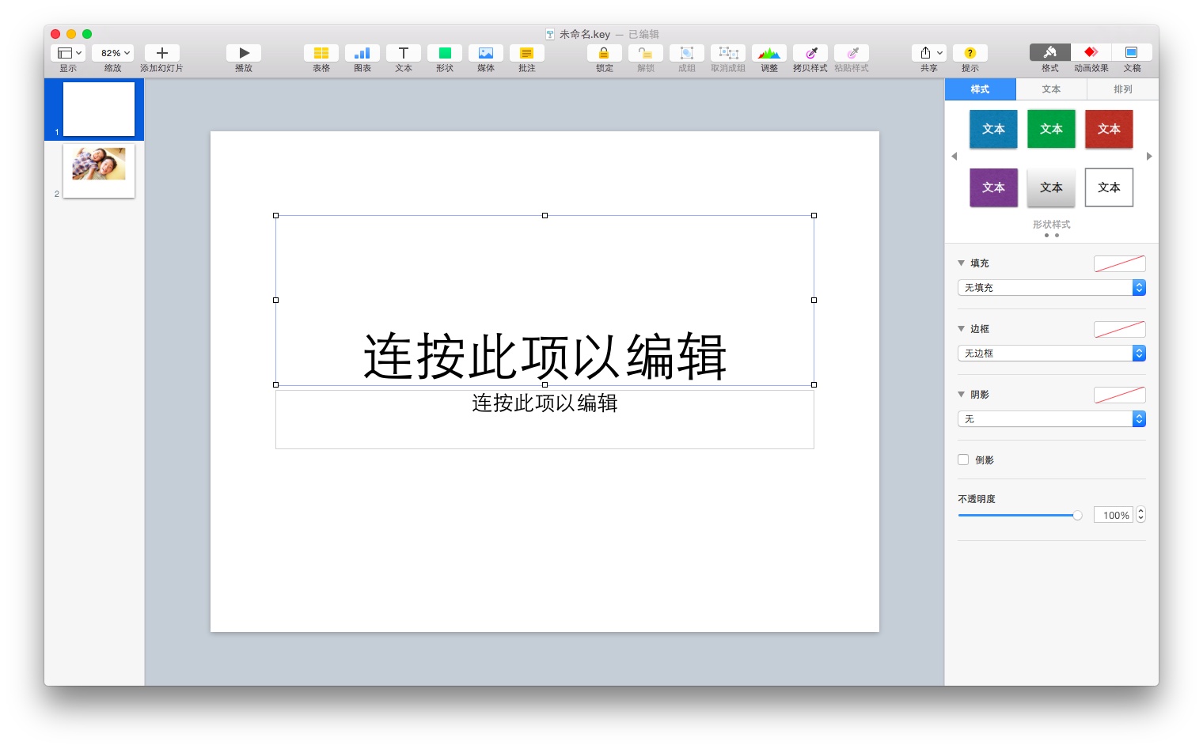Add a comment with the 批注 icon

(526, 57)
